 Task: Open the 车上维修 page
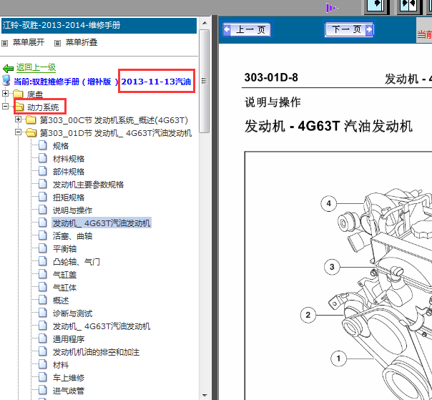tap(69, 378)
